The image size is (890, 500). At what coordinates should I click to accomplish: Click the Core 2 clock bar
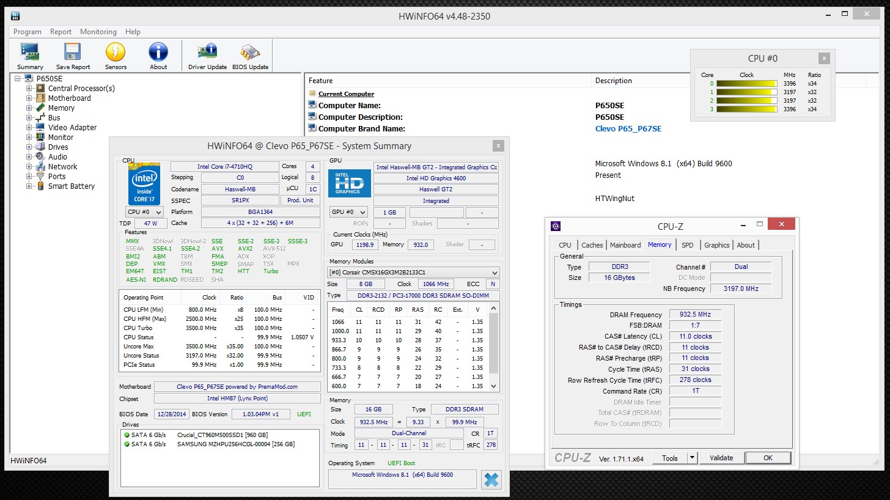747,101
